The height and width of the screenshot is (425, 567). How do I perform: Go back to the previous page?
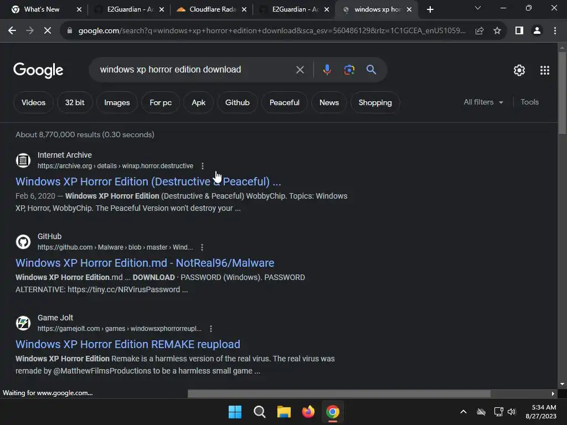12,31
